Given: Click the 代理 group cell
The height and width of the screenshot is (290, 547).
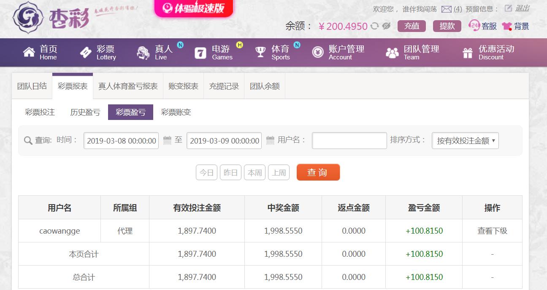Looking at the screenshot, I should [x=125, y=231].
